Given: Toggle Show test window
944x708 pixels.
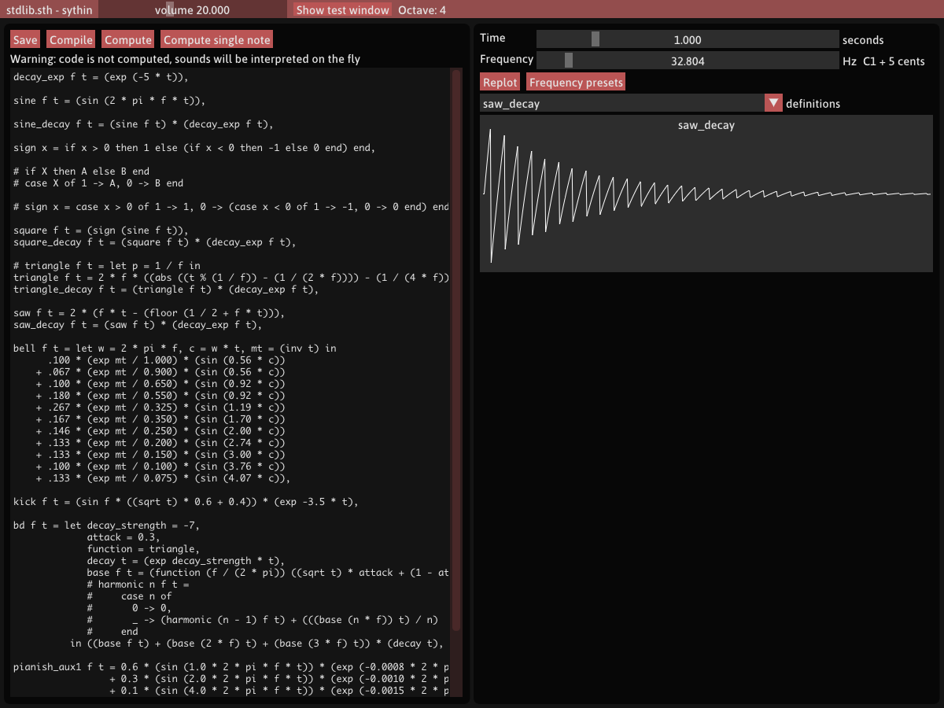Looking at the screenshot, I should tap(342, 10).
